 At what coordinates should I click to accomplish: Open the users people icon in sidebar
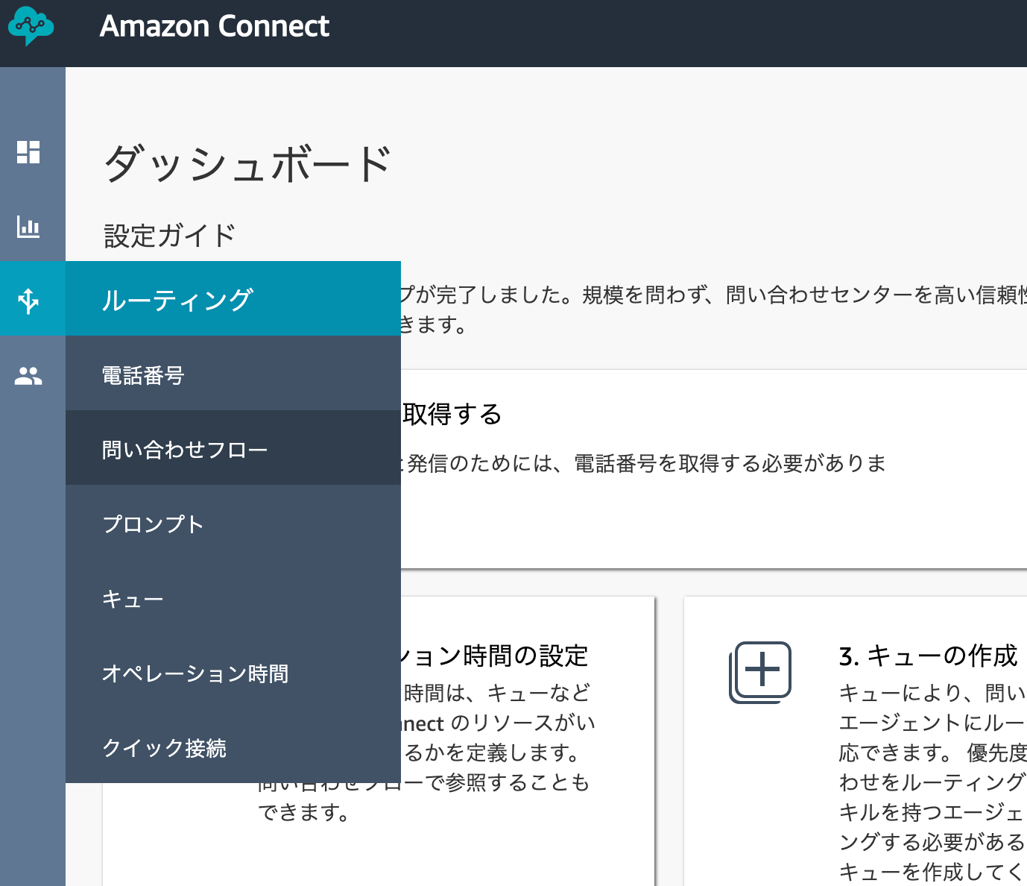(x=28, y=376)
